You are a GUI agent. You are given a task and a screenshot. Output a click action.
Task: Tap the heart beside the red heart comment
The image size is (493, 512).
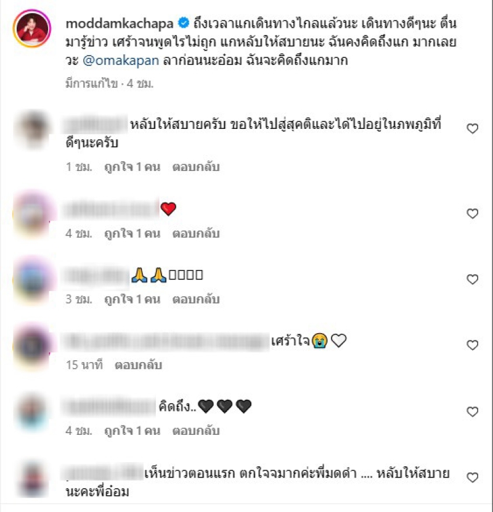[x=472, y=213]
